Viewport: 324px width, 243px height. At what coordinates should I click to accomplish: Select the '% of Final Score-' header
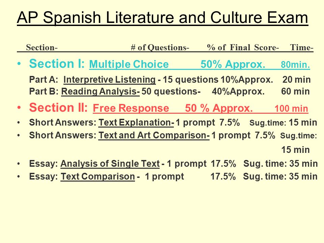point(243,48)
